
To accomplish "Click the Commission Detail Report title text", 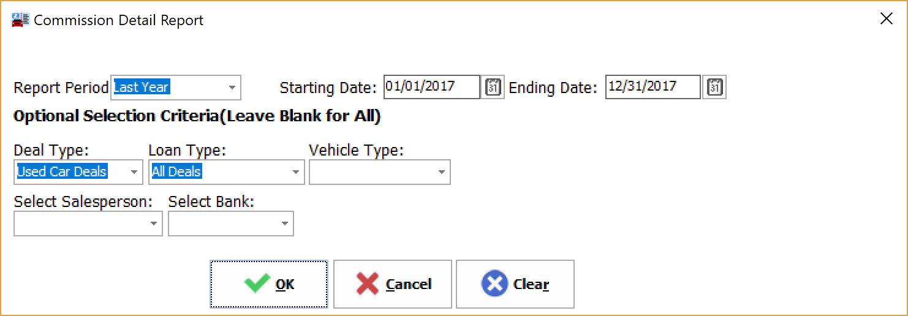I will pyautogui.click(x=118, y=20).
